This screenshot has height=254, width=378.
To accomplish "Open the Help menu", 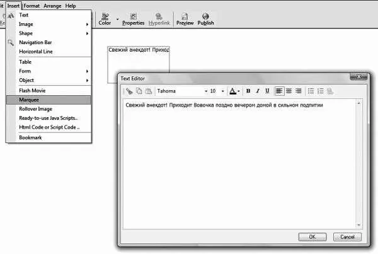I will tap(71, 6).
